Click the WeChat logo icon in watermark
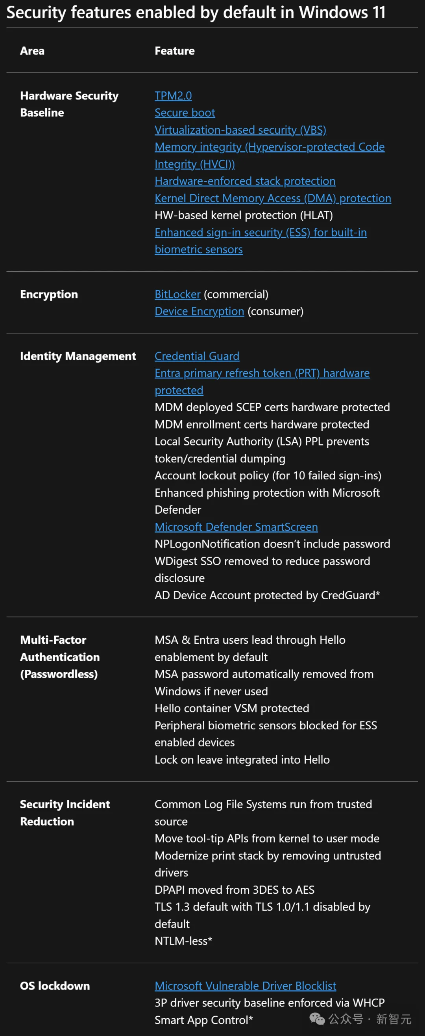The width and height of the screenshot is (425, 1036). (317, 1019)
